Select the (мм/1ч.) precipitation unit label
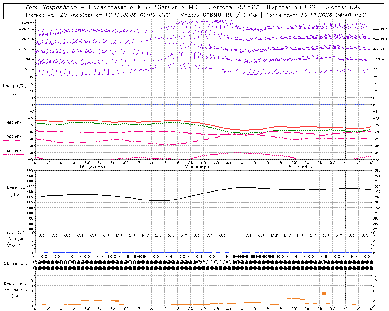This screenshot has width=389, height=311. pyautogui.click(x=15, y=244)
